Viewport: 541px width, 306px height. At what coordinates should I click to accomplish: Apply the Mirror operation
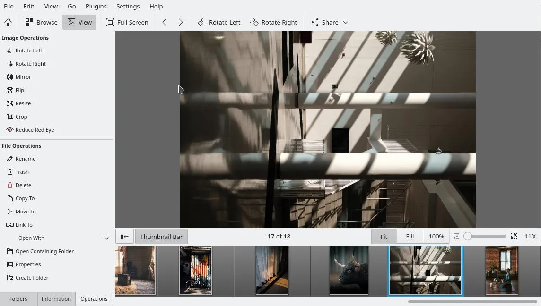click(x=23, y=77)
